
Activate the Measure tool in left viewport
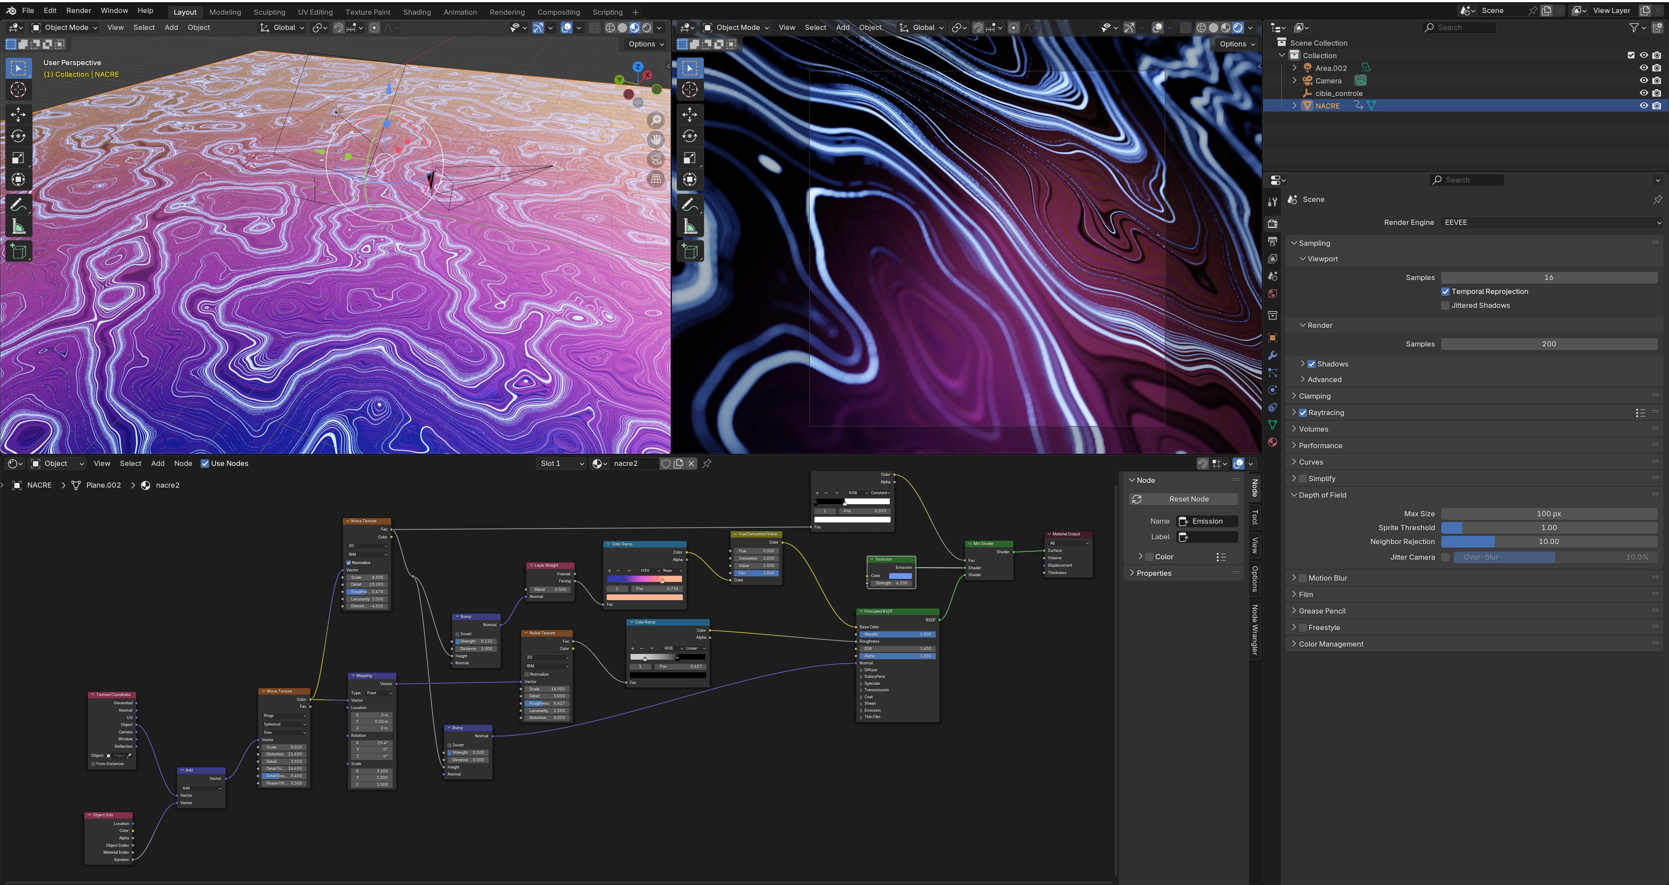pos(18,227)
